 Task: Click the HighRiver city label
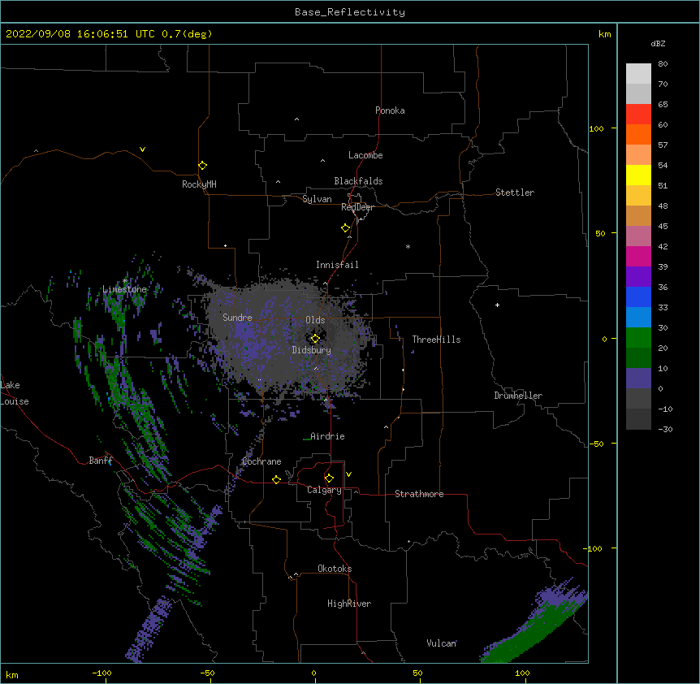click(x=349, y=604)
